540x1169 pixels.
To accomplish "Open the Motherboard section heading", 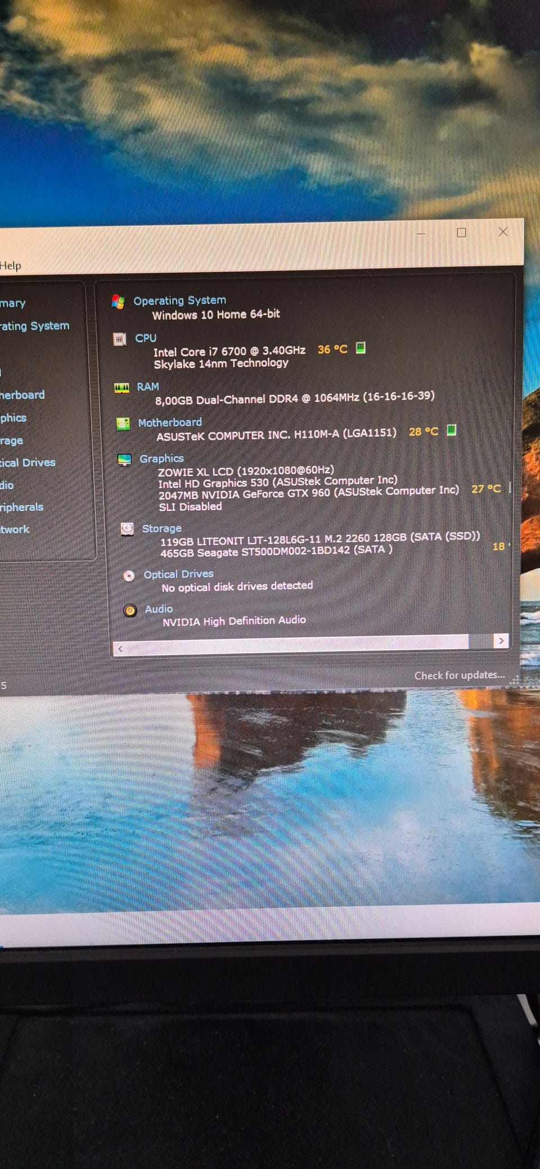I will pyautogui.click(x=170, y=422).
